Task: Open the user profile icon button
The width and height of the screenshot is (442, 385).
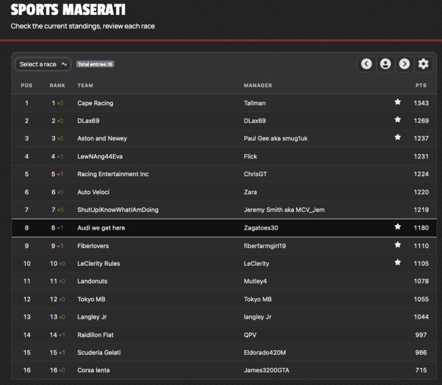Action: (385, 64)
